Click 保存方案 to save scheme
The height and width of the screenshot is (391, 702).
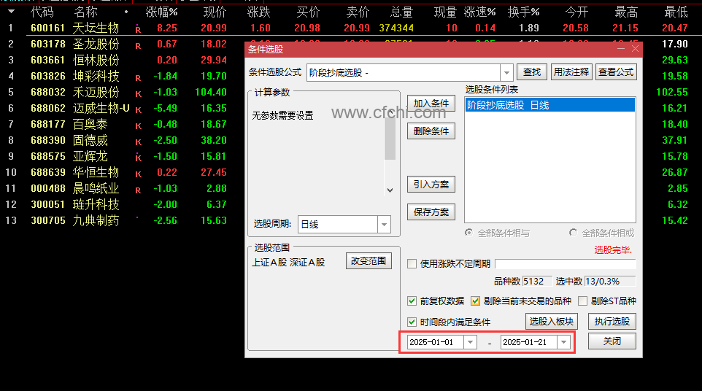(431, 212)
